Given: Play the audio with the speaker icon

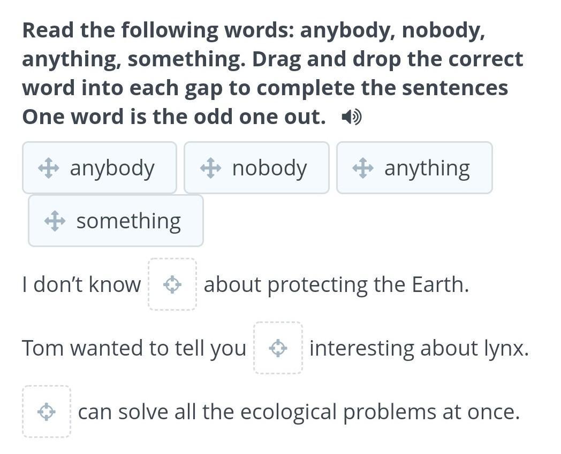Looking at the screenshot, I should coord(352,117).
